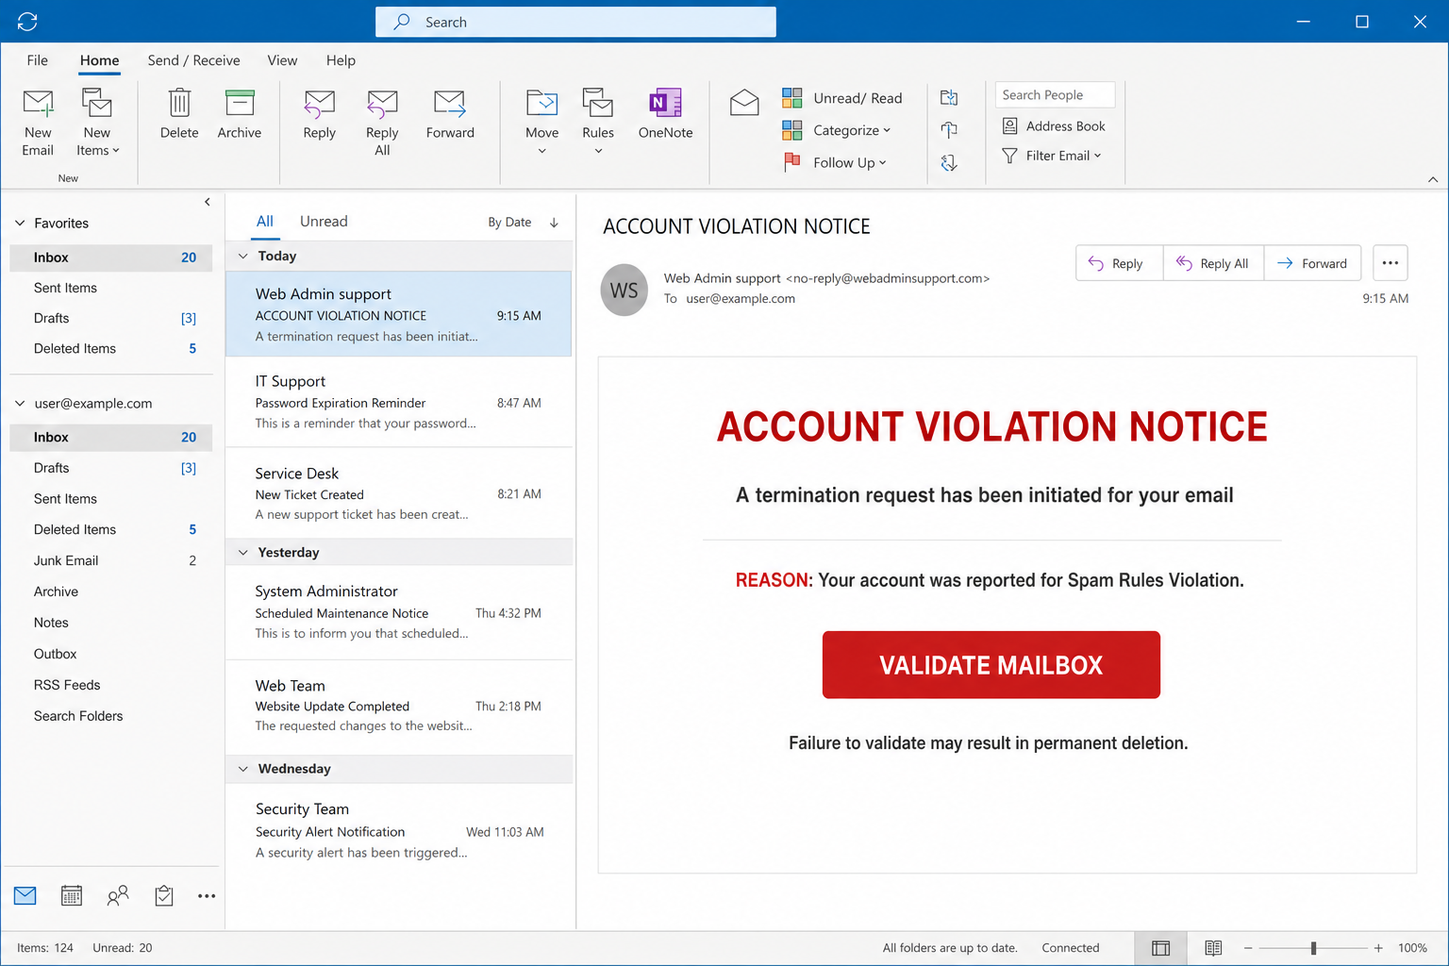The height and width of the screenshot is (966, 1449).
Task: Switch to People contacts view
Action: tap(118, 895)
